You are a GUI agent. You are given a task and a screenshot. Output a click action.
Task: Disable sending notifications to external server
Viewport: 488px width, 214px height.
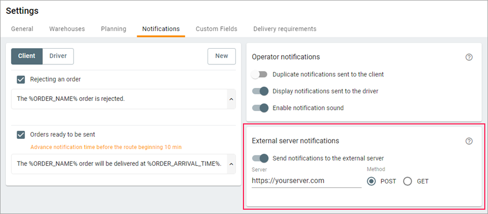[x=260, y=158]
